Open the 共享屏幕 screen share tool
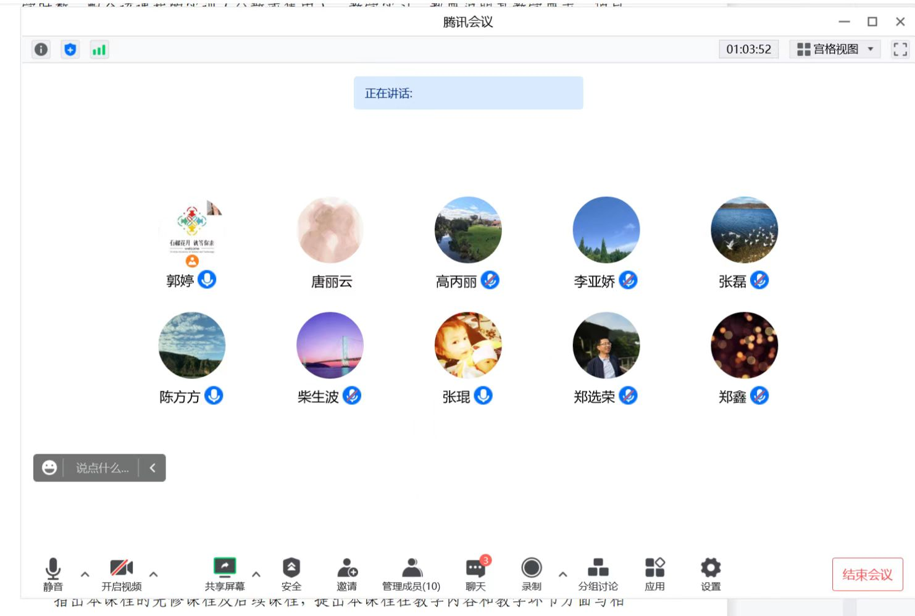This screenshot has width=915, height=616. point(225,573)
